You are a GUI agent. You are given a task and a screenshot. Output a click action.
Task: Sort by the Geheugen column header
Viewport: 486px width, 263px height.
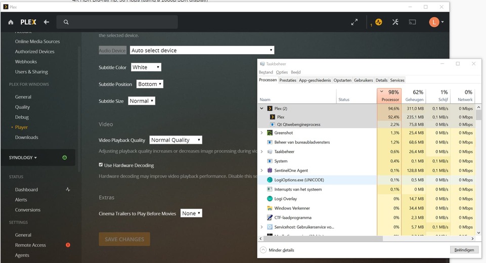[x=414, y=96]
